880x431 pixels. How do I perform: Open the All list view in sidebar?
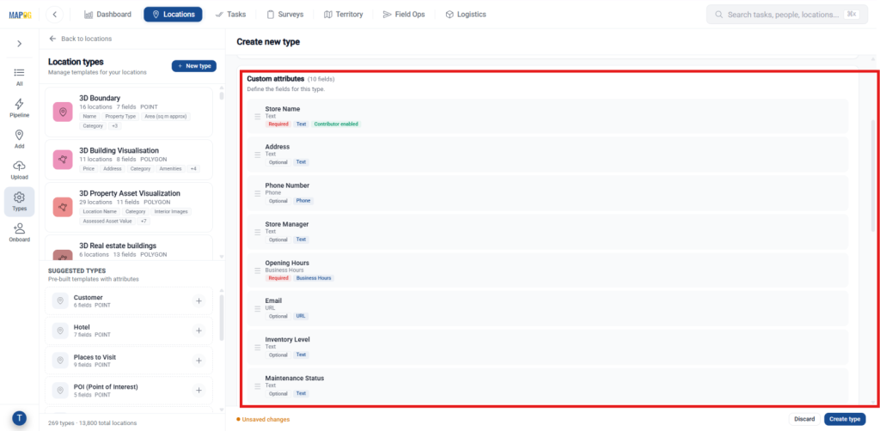(20, 77)
